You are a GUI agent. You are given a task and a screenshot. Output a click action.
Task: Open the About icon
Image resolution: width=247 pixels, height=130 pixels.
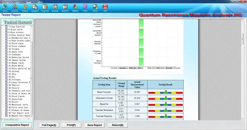(95, 8)
